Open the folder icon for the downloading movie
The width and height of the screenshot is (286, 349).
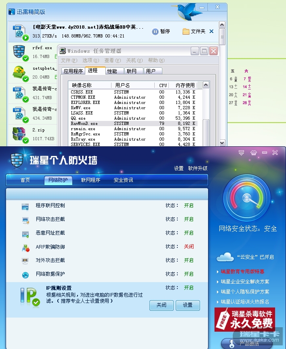point(185,31)
